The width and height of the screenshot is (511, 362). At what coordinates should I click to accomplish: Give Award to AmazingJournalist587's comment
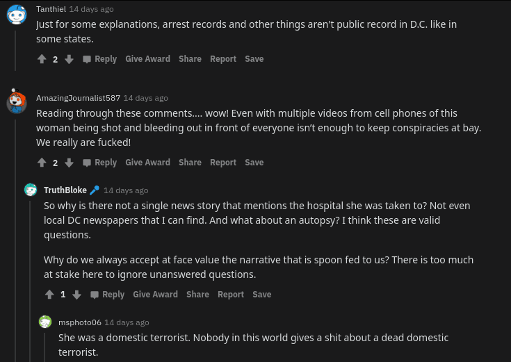(x=147, y=163)
